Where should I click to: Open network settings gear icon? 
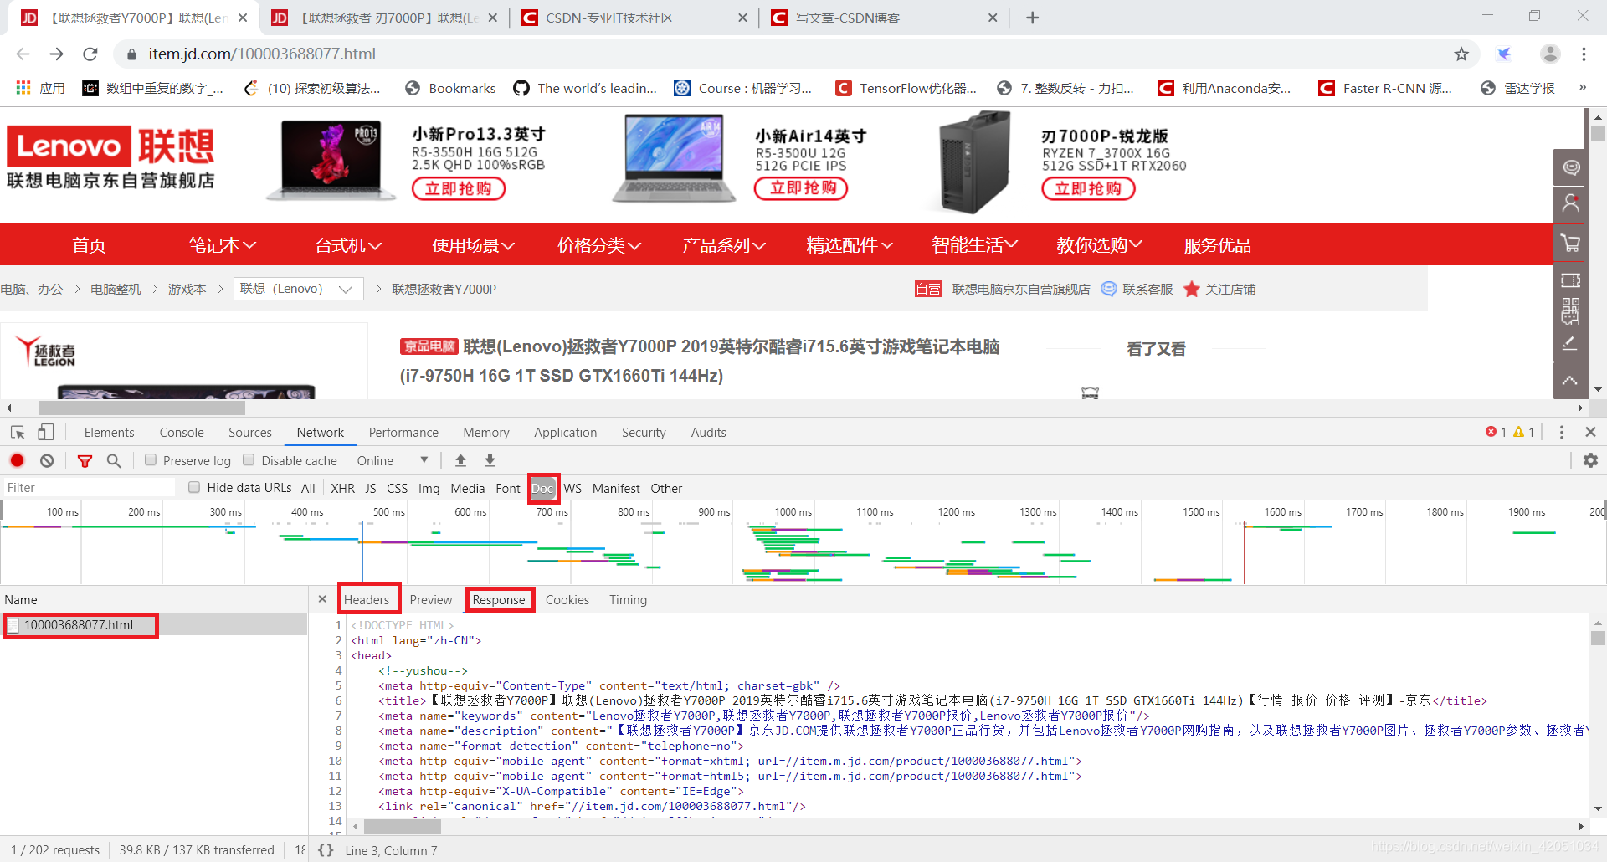pos(1590,460)
